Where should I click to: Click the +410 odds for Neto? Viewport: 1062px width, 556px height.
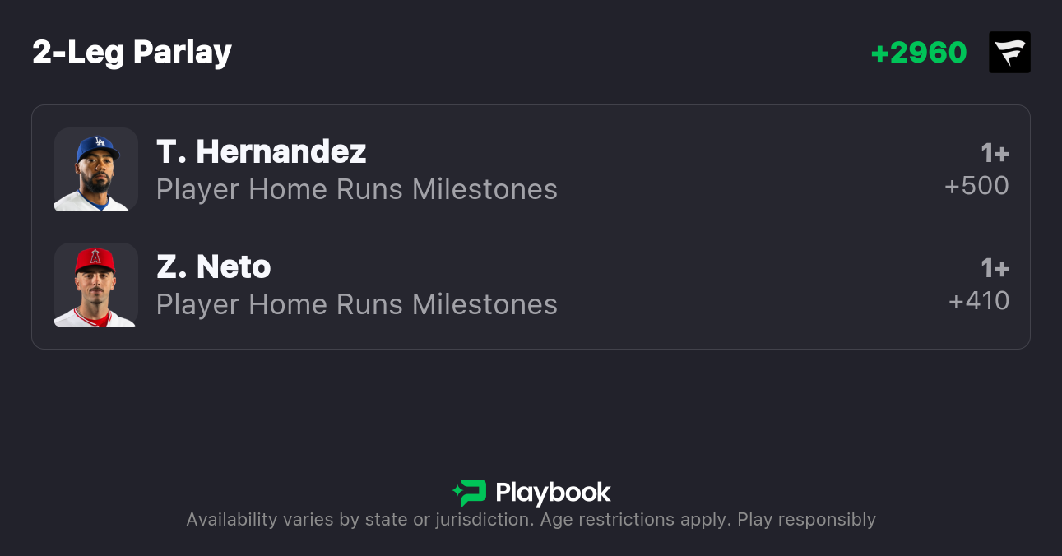click(979, 301)
